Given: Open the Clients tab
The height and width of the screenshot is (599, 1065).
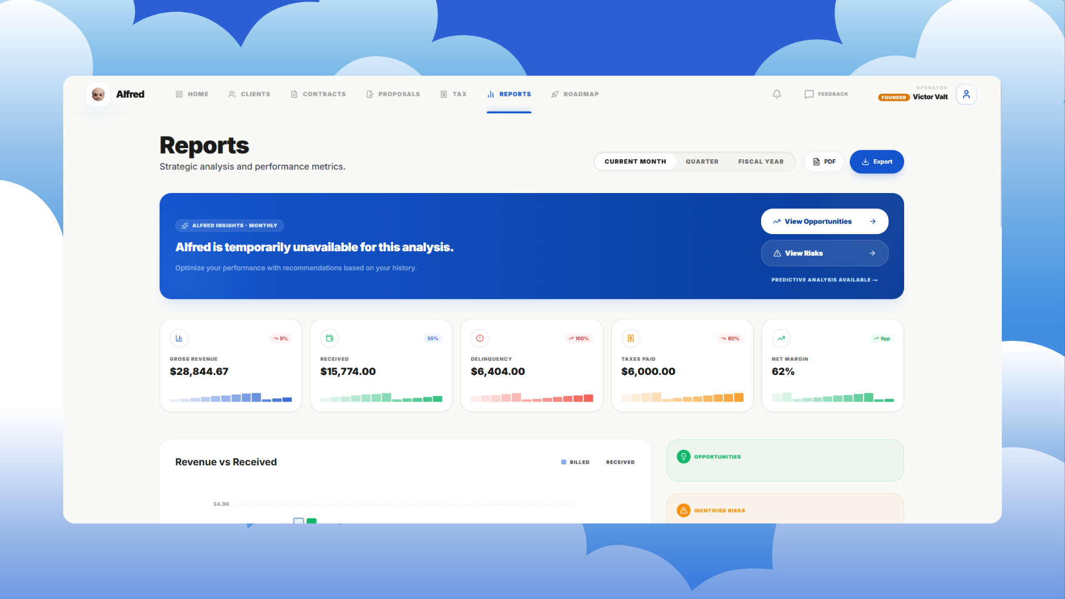Looking at the screenshot, I should 249,94.
